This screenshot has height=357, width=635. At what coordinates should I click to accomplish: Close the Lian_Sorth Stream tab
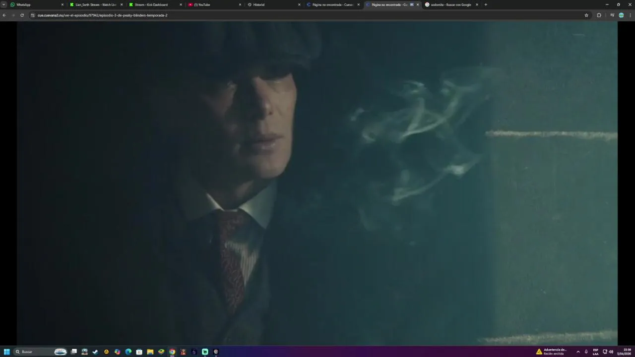pos(122,4)
